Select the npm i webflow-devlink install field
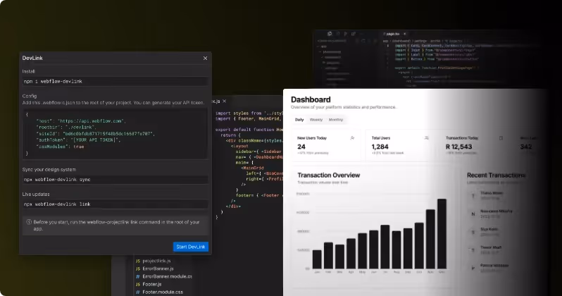The width and height of the screenshot is (562, 296). point(115,82)
